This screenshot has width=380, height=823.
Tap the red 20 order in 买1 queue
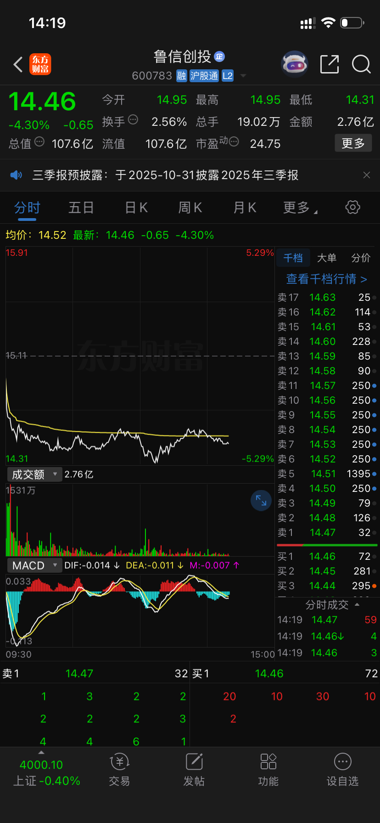click(229, 696)
